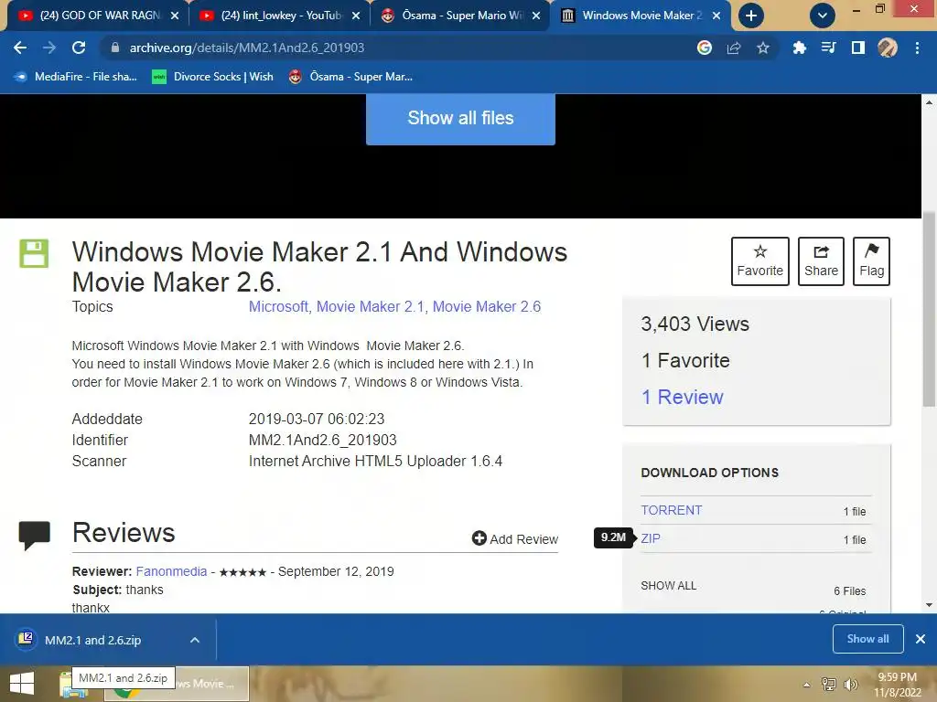Click the browser forward arrow

click(49, 48)
